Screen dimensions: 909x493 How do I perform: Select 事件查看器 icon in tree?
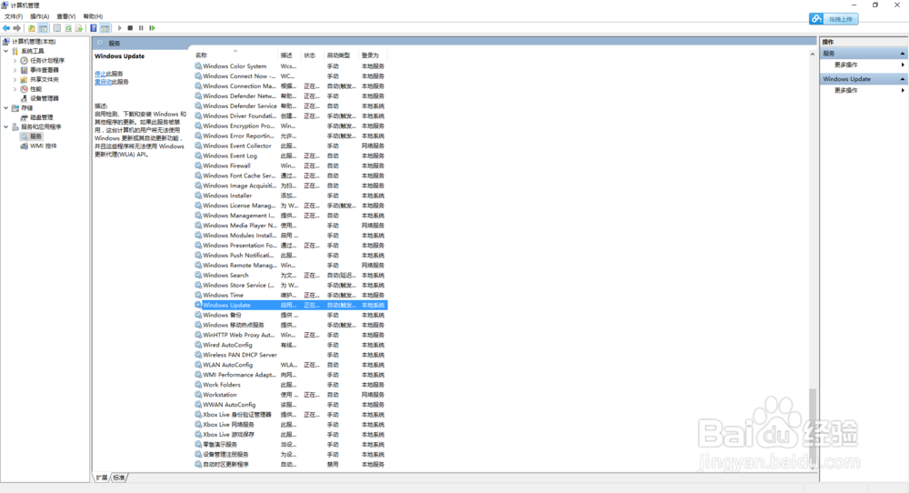(24, 70)
